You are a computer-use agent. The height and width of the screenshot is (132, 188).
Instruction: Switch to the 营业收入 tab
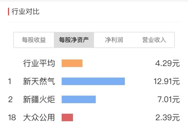pos(154,40)
